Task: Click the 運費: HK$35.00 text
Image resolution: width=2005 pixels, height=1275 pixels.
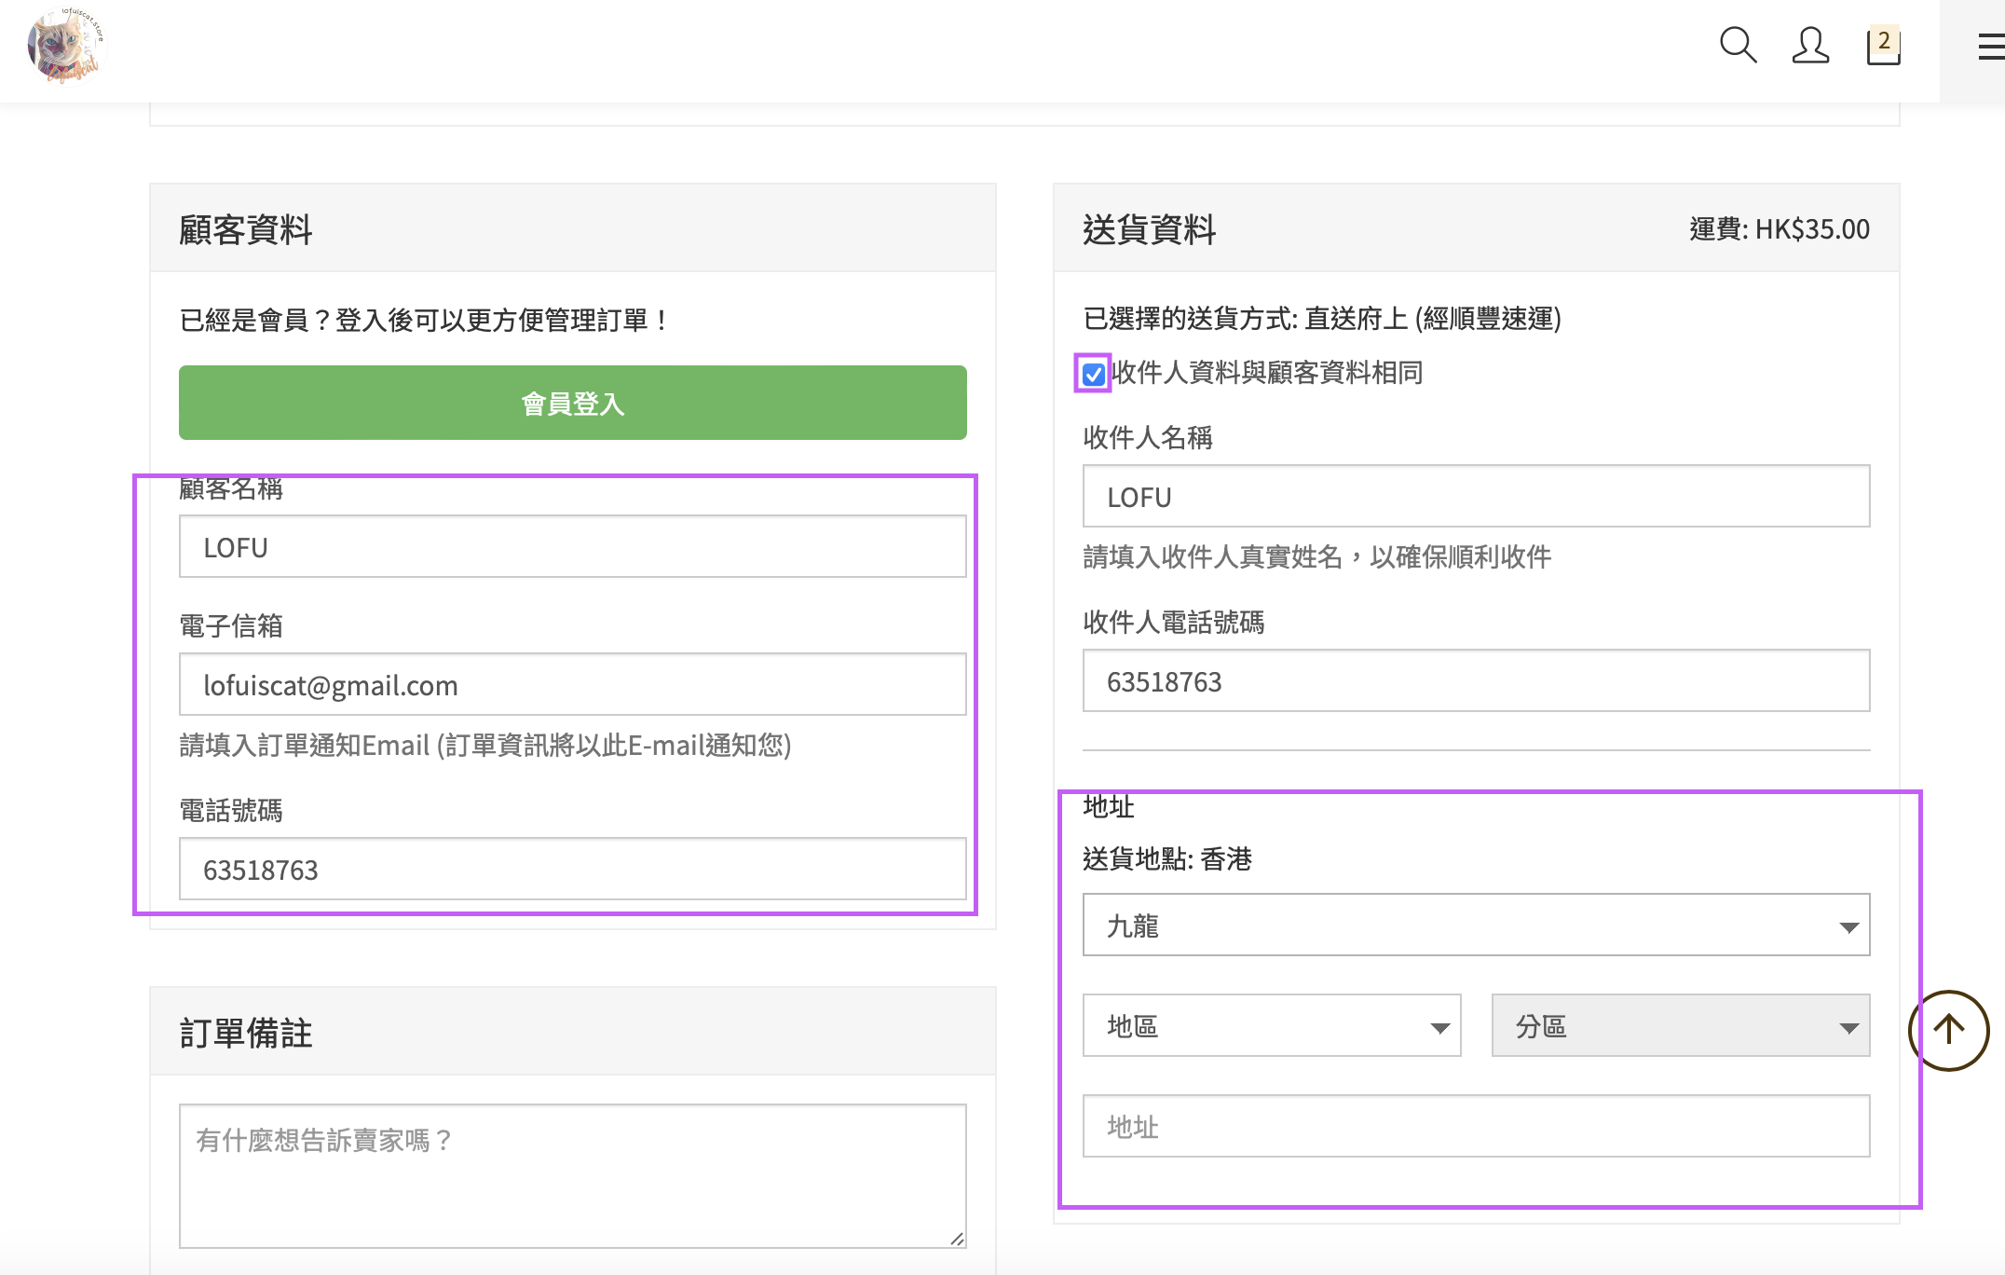Action: 1780,229
